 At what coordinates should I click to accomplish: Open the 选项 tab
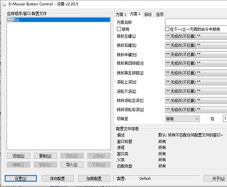(159, 15)
